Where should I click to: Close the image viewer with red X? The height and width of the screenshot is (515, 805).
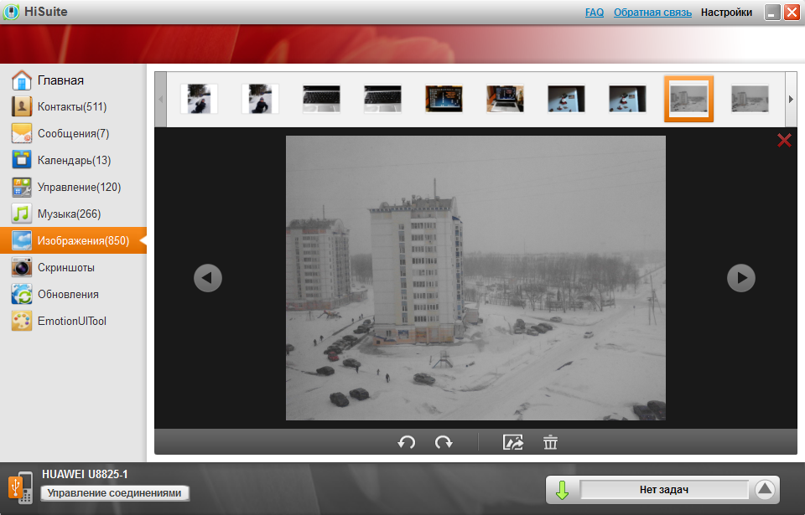784,140
